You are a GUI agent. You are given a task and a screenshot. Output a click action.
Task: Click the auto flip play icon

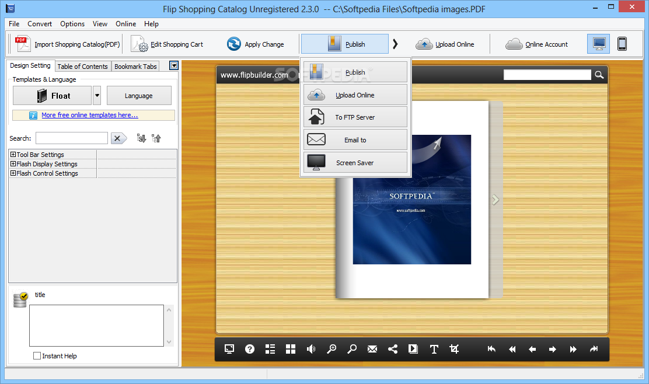point(413,349)
